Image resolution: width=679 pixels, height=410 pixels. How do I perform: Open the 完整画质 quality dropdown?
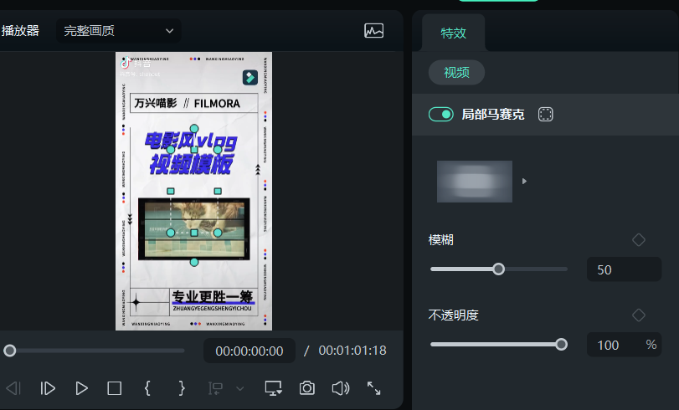coord(118,31)
